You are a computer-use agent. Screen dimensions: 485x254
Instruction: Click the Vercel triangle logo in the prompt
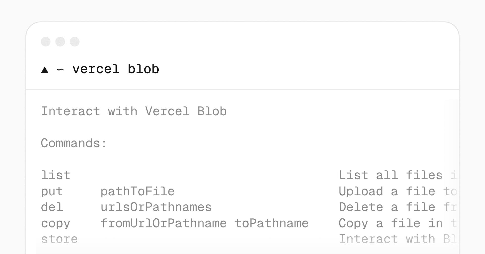click(45, 70)
